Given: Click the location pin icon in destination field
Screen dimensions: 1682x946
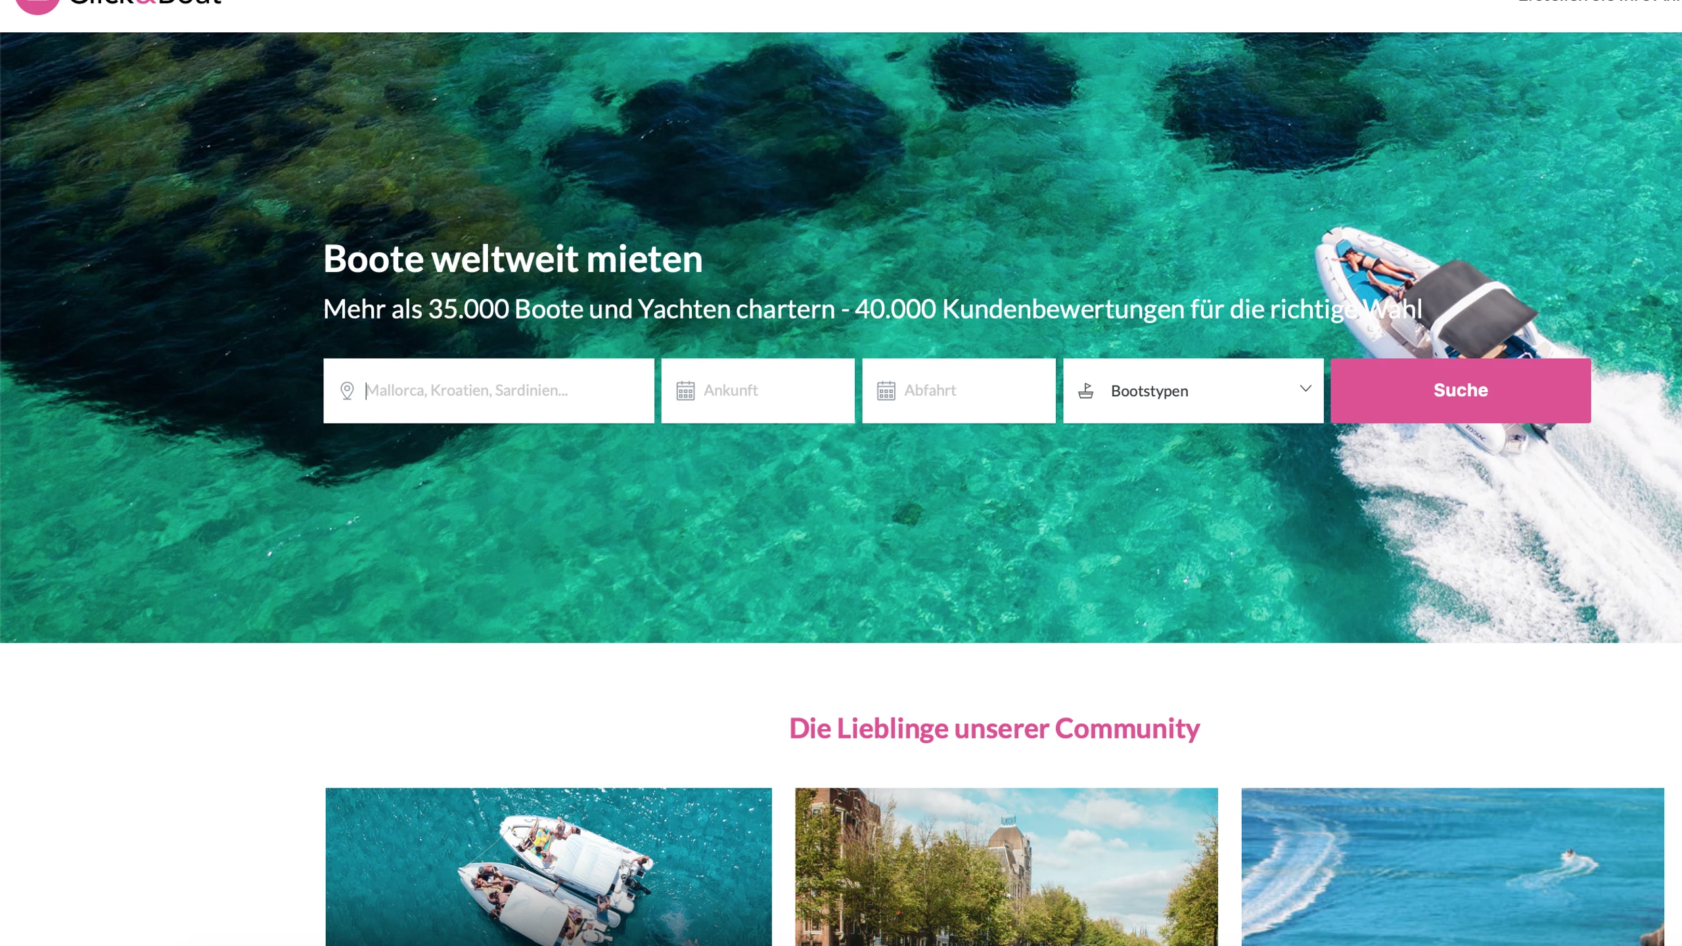Looking at the screenshot, I should [x=347, y=391].
